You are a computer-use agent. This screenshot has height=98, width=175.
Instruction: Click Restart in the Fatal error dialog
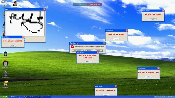89,51
